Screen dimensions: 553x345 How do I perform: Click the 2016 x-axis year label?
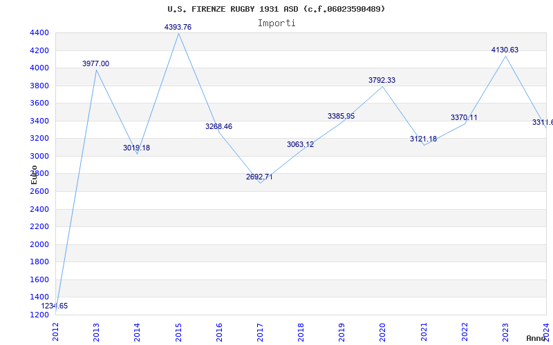(219, 332)
